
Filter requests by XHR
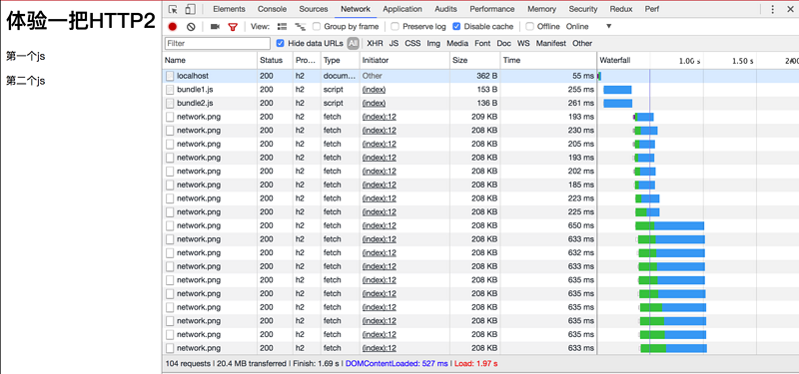click(375, 43)
